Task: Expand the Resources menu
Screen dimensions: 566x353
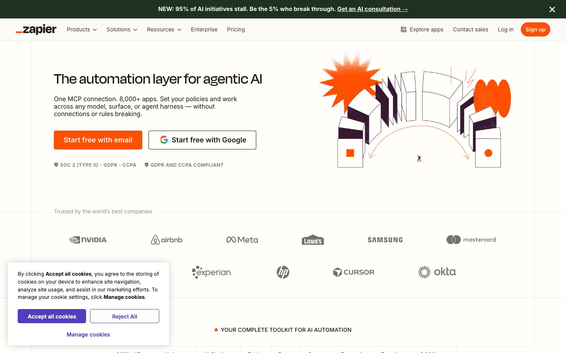Action: pyautogui.click(x=164, y=29)
